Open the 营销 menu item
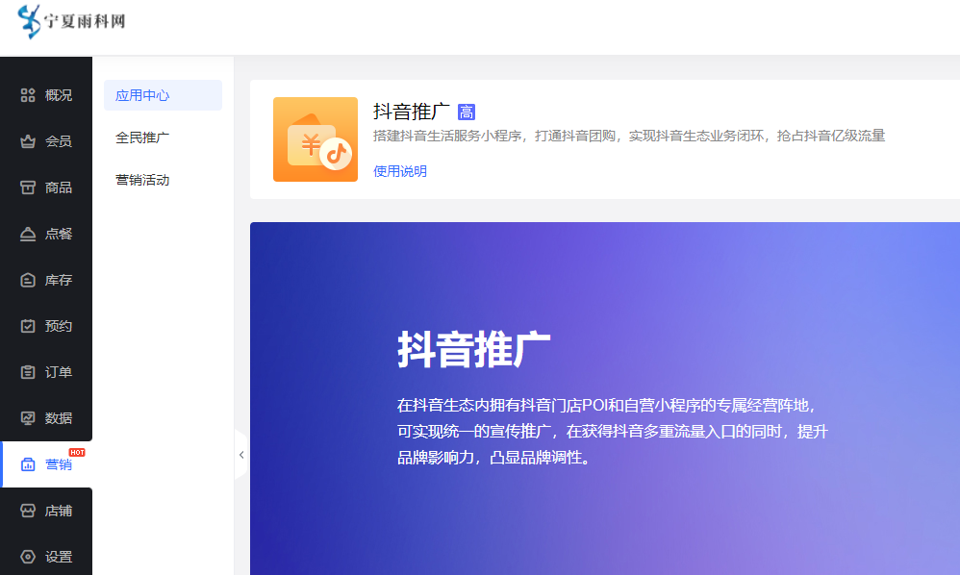The image size is (960, 575). [46, 464]
